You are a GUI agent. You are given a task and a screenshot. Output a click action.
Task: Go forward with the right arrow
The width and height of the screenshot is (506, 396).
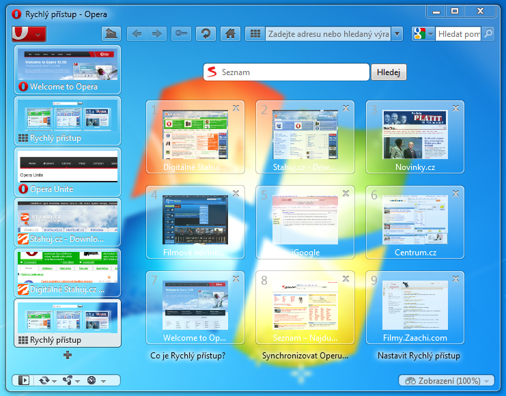click(157, 33)
